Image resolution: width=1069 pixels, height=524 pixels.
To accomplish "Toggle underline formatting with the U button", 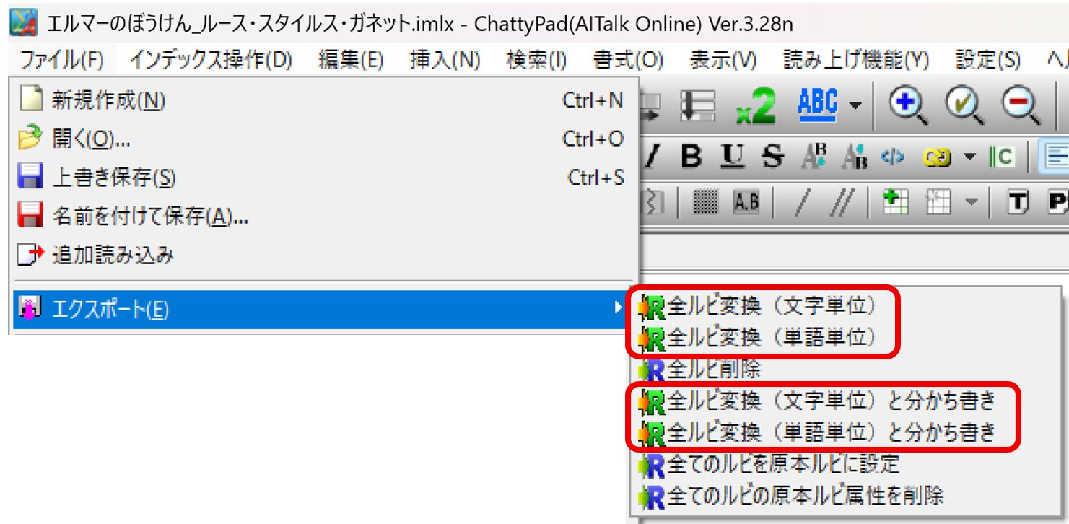I will pos(733,157).
